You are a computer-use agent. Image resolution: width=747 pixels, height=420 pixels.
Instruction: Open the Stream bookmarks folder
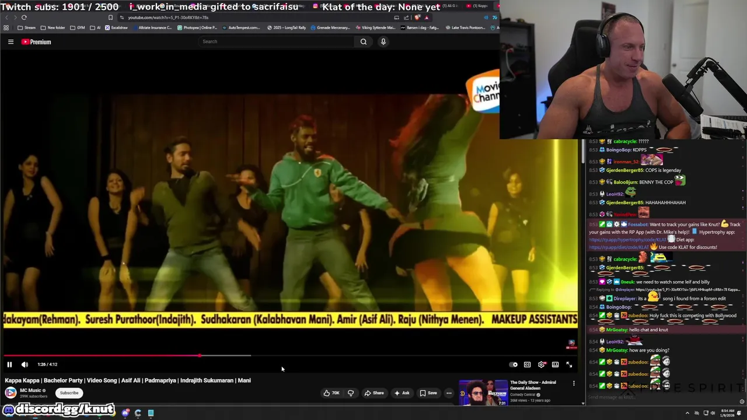[27, 27]
